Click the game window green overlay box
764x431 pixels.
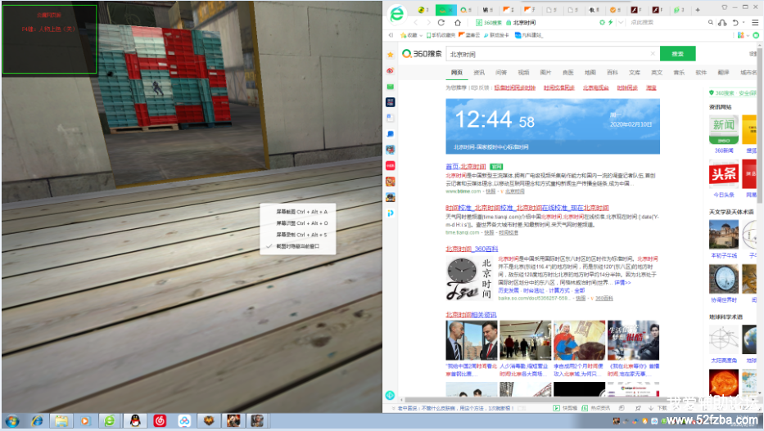(x=50, y=39)
